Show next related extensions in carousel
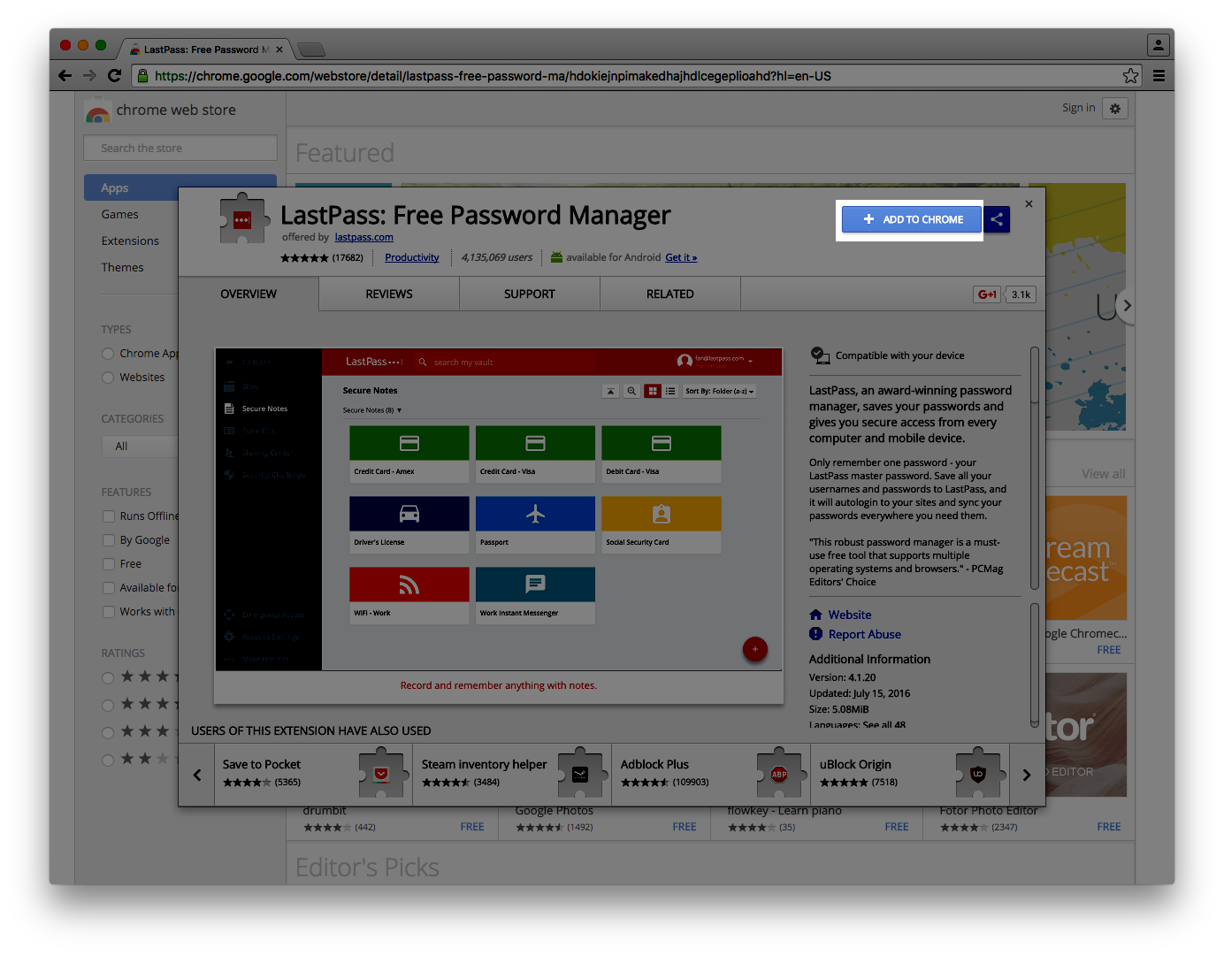Image resolution: width=1224 pixels, height=955 pixels. click(1027, 775)
